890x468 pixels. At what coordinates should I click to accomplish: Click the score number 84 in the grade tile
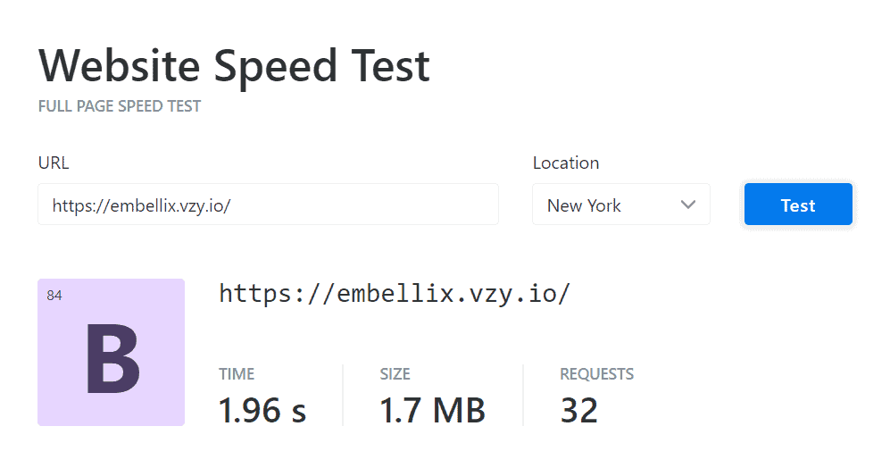point(54,296)
